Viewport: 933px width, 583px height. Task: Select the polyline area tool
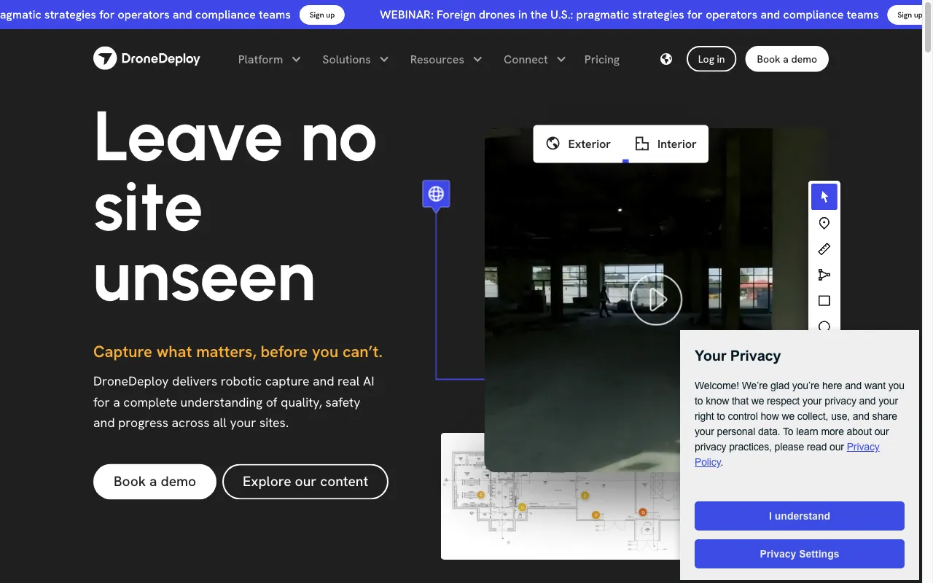click(x=824, y=275)
